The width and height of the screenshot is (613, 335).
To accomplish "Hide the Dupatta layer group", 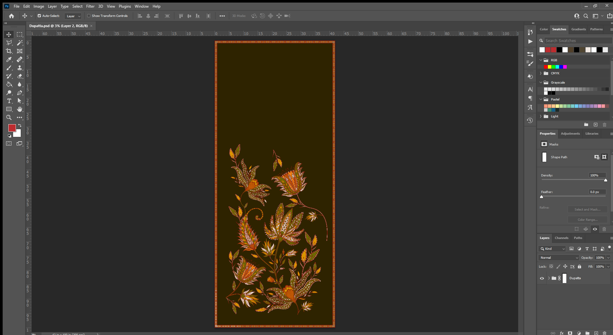I will coord(542,278).
